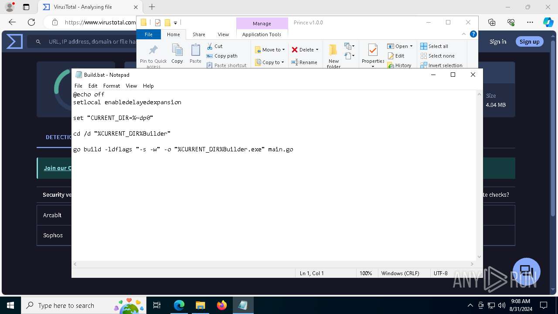Viewport: 558px width, 314px height.
Task: Click Invert selection in File Explorer
Action: 441,65
